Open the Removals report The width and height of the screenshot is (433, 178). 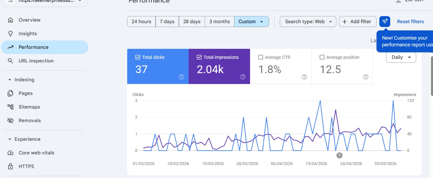45,120
